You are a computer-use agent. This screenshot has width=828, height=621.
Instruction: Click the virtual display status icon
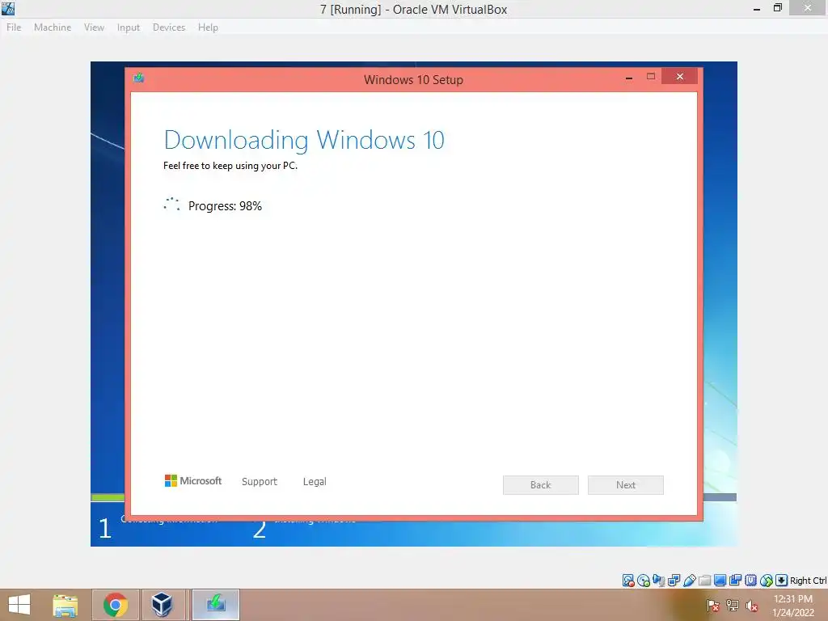[720, 581]
